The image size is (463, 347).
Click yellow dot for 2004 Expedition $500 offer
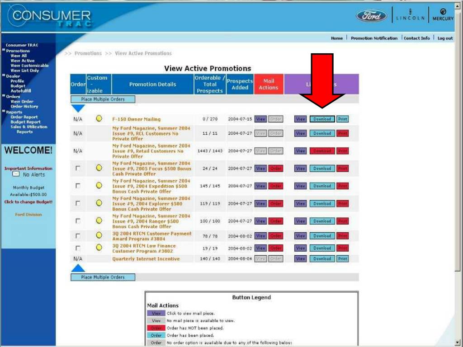tap(99, 186)
